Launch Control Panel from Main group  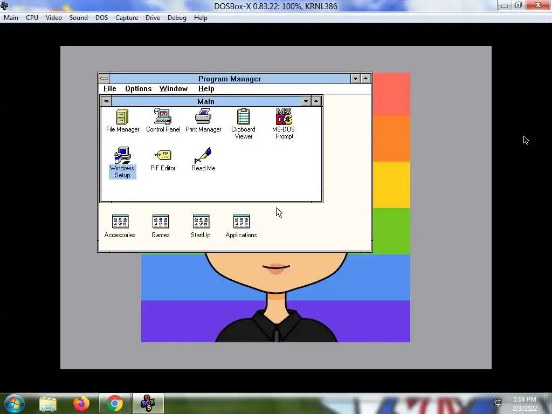click(163, 121)
